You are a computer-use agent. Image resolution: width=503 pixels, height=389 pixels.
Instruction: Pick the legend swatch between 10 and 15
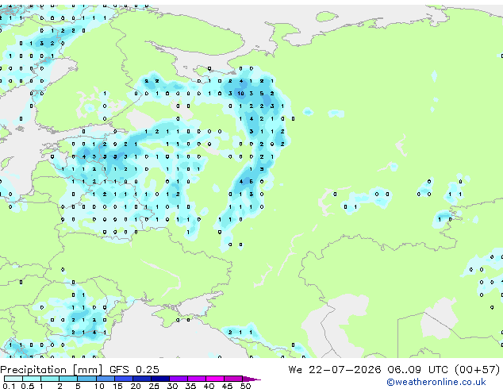[x=105, y=379]
